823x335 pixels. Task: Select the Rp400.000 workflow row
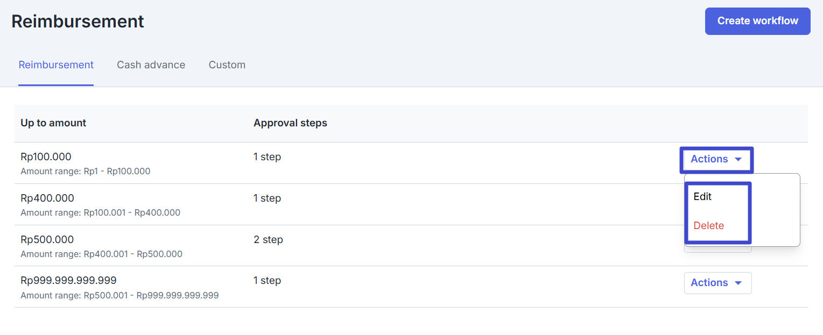47,198
